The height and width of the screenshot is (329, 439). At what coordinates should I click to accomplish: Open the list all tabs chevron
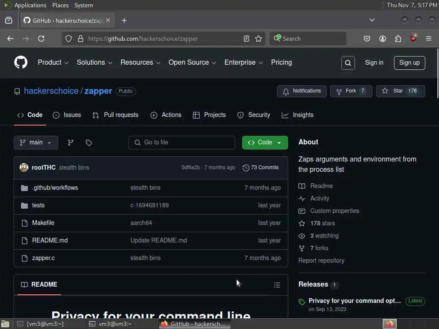pos(372,20)
